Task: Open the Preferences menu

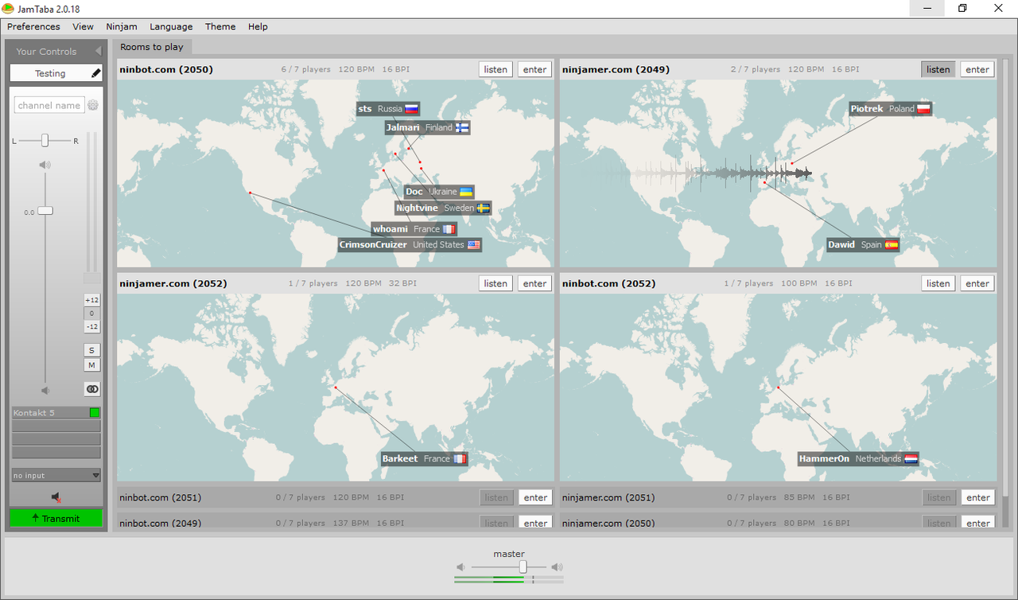Action: (33, 26)
